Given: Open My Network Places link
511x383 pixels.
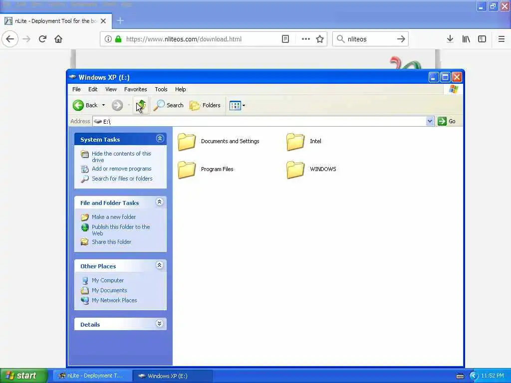Looking at the screenshot, I should pyautogui.click(x=114, y=300).
